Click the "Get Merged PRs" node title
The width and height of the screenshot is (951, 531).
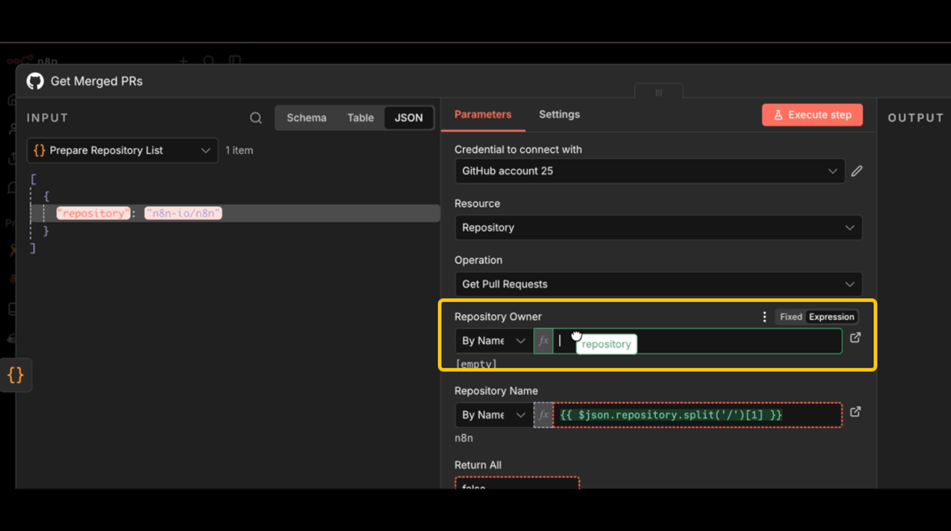(x=96, y=81)
